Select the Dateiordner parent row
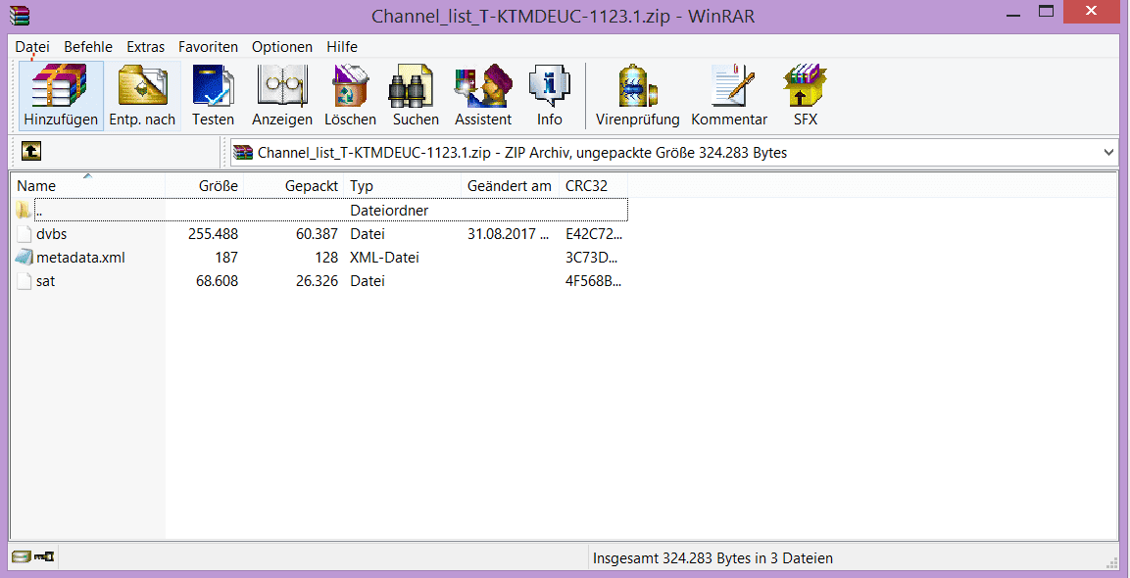This screenshot has height=578, width=1130. coord(331,210)
